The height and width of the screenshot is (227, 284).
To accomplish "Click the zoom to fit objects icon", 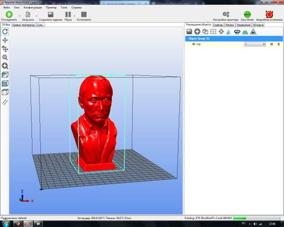I will point(5,66).
